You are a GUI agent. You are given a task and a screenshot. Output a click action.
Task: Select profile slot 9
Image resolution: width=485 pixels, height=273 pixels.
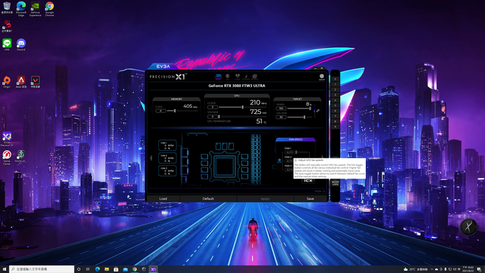click(x=335, y=127)
